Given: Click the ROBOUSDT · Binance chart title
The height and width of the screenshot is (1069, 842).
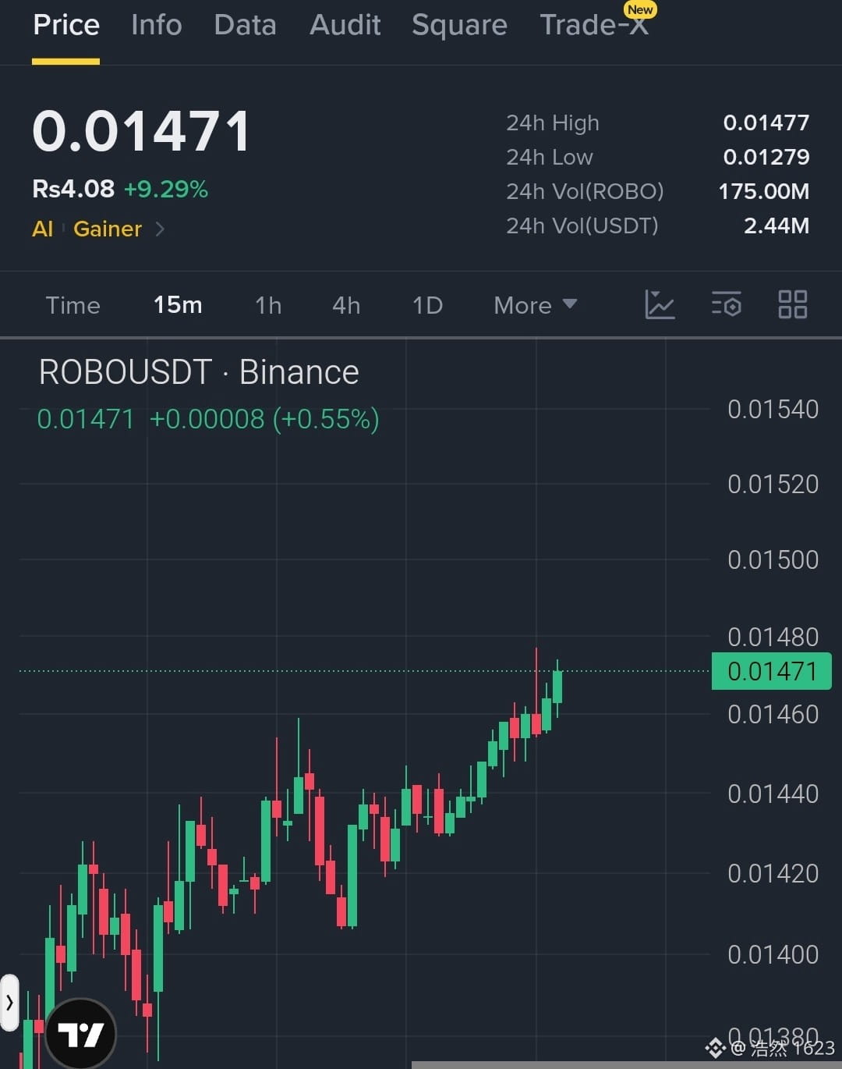Looking at the screenshot, I should (x=199, y=372).
